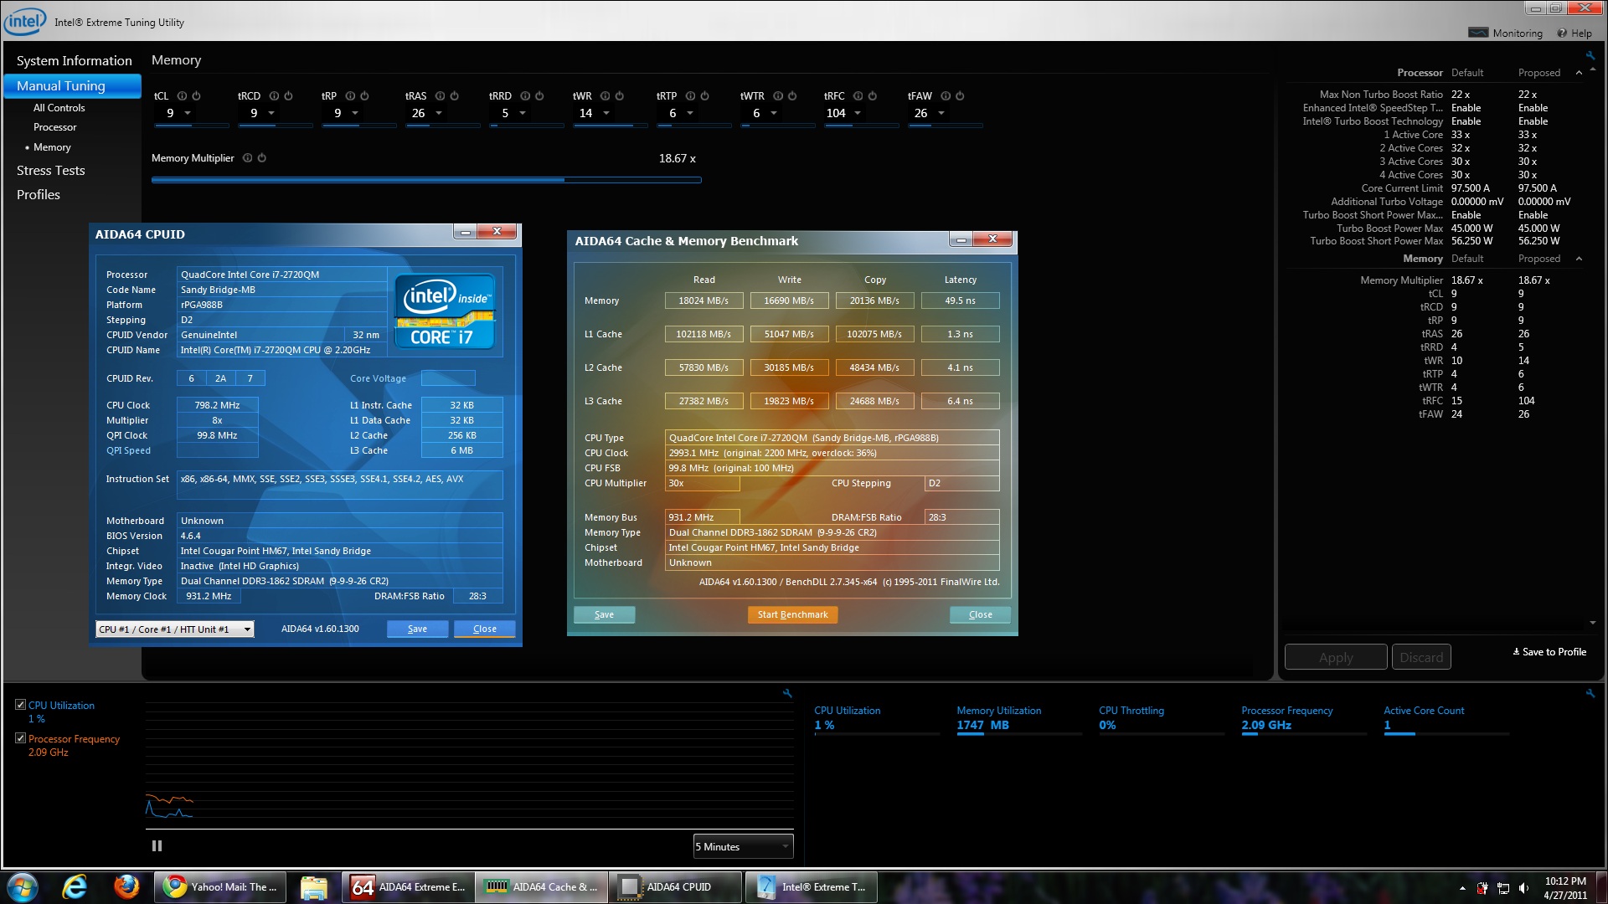The height and width of the screenshot is (904, 1608).
Task: Click the Memory Multiplier power icon
Action: pyautogui.click(x=261, y=158)
